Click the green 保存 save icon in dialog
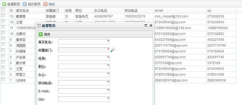 click(x=41, y=34)
